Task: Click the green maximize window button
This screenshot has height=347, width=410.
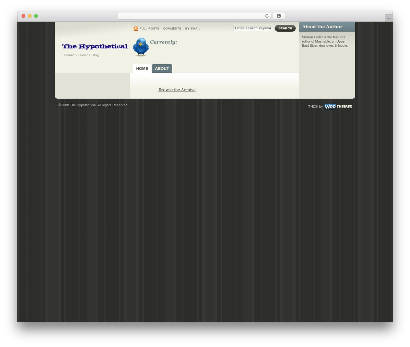Action: tap(36, 16)
